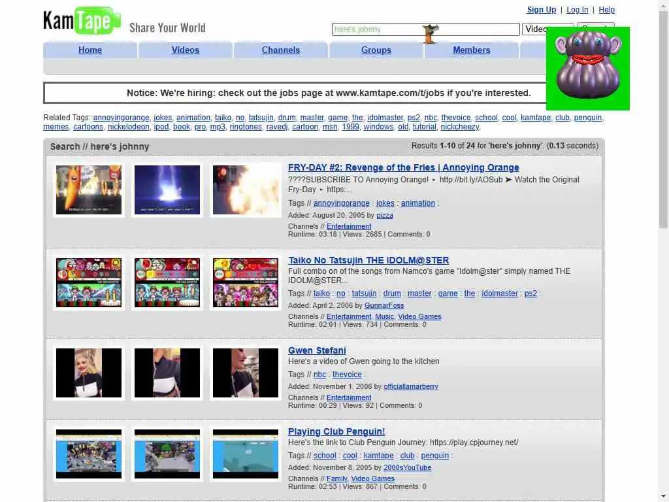Click third thumbnail of the Gwen Stefani video
This screenshot has height=502, width=669.
coord(246,373)
